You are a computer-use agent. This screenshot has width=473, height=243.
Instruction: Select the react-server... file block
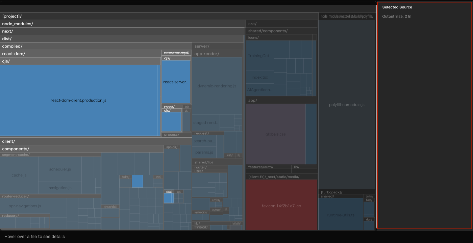click(x=176, y=82)
